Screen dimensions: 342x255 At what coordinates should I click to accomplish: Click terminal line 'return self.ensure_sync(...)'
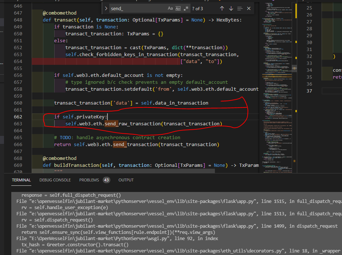[118, 232]
